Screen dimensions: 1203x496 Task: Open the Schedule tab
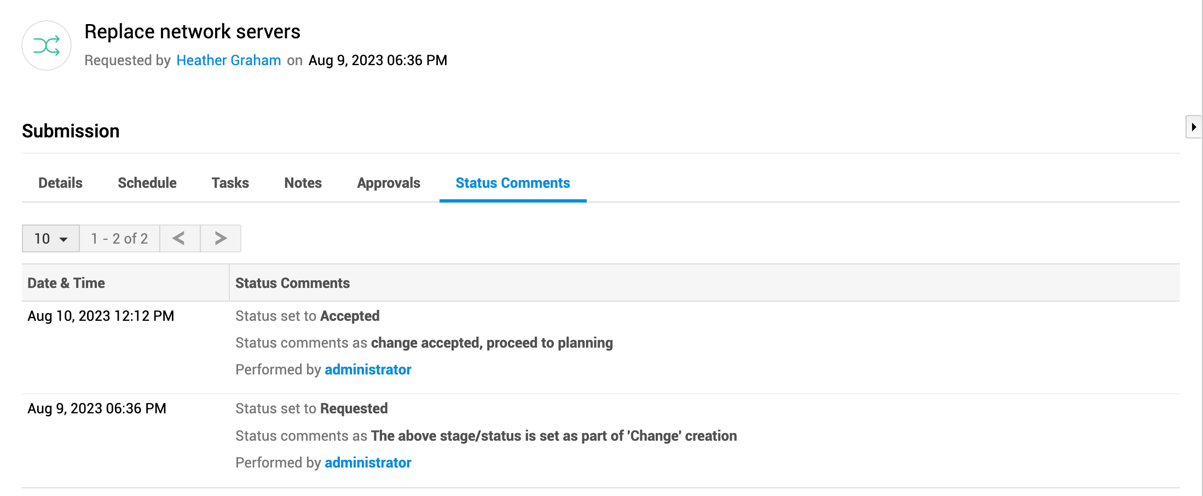pos(147,183)
